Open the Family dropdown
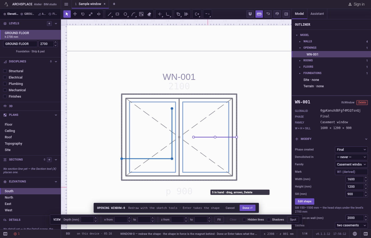 [351, 164]
